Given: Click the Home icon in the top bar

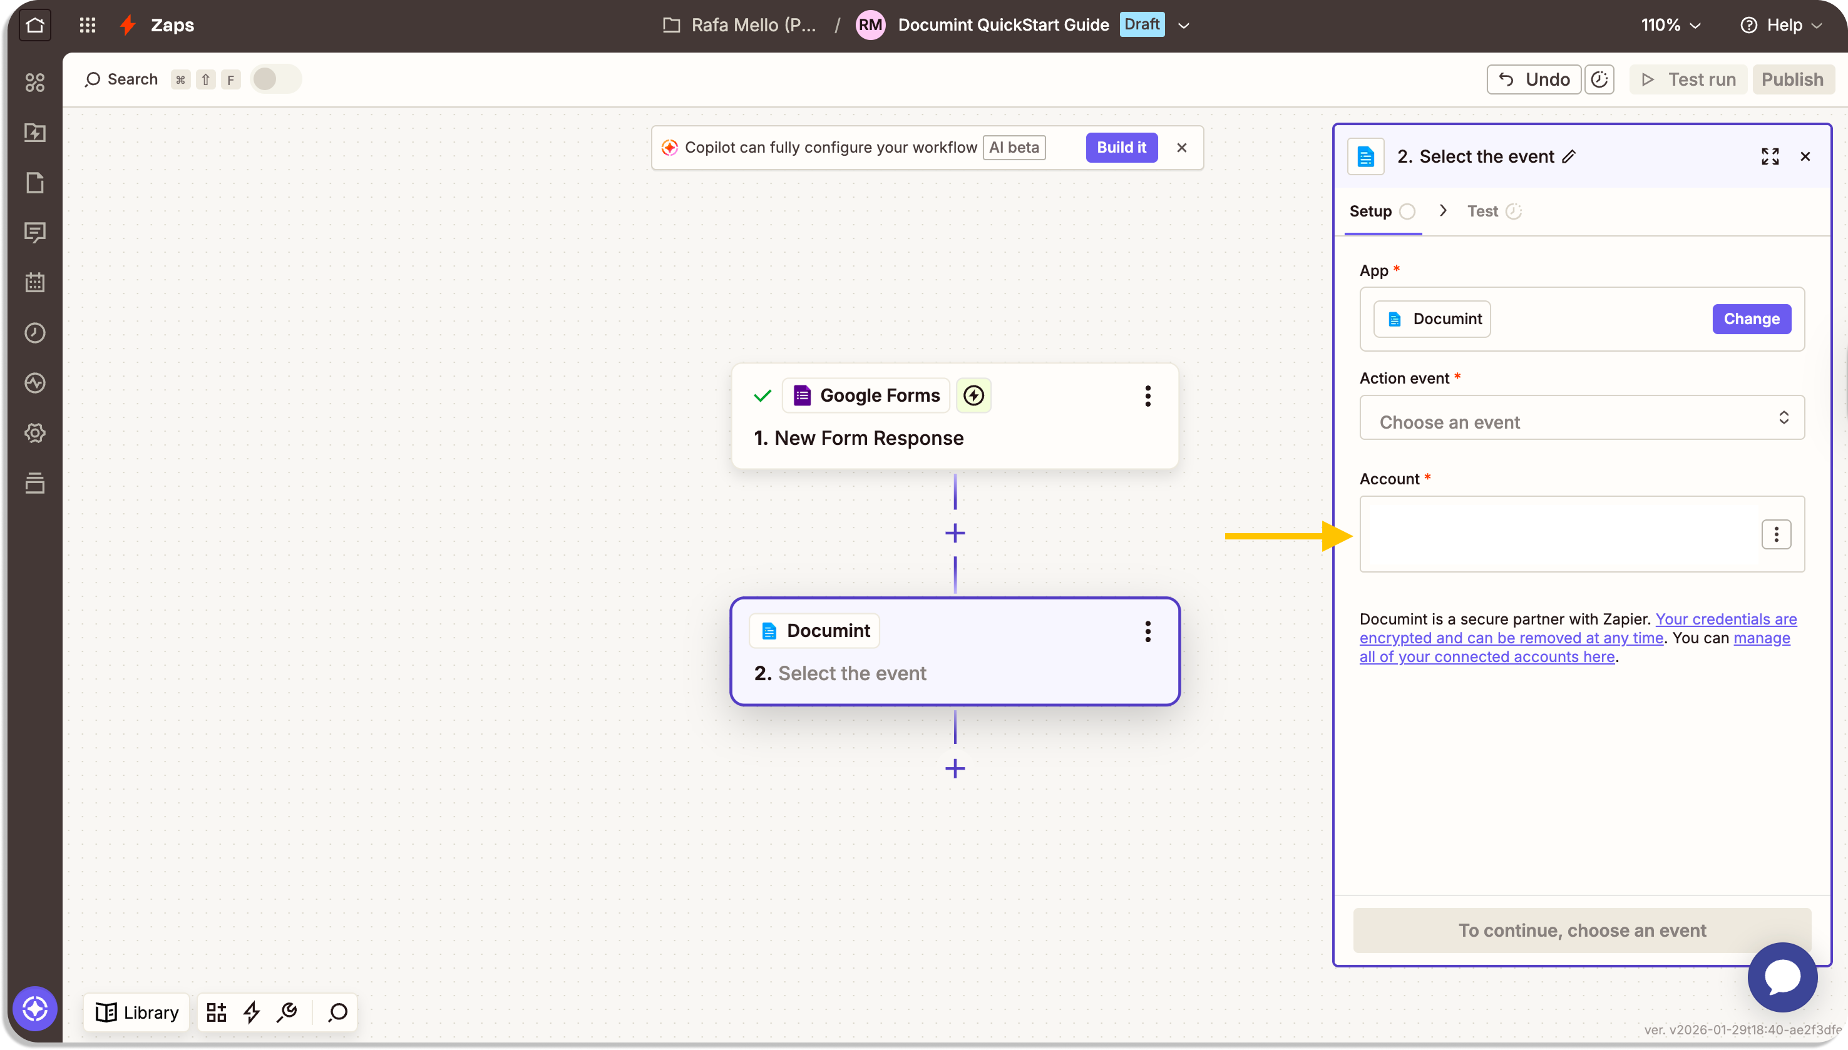Looking at the screenshot, I should [x=34, y=25].
